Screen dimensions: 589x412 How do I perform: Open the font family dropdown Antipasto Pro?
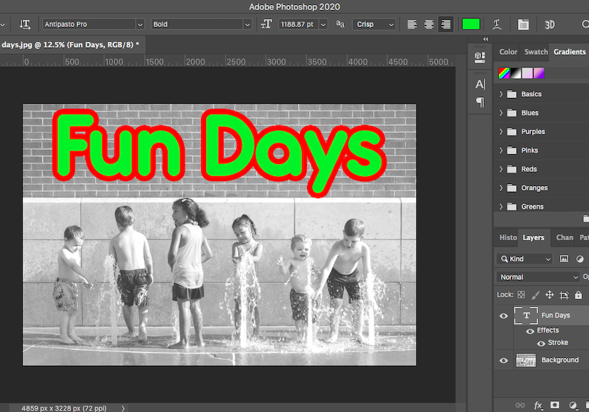93,24
